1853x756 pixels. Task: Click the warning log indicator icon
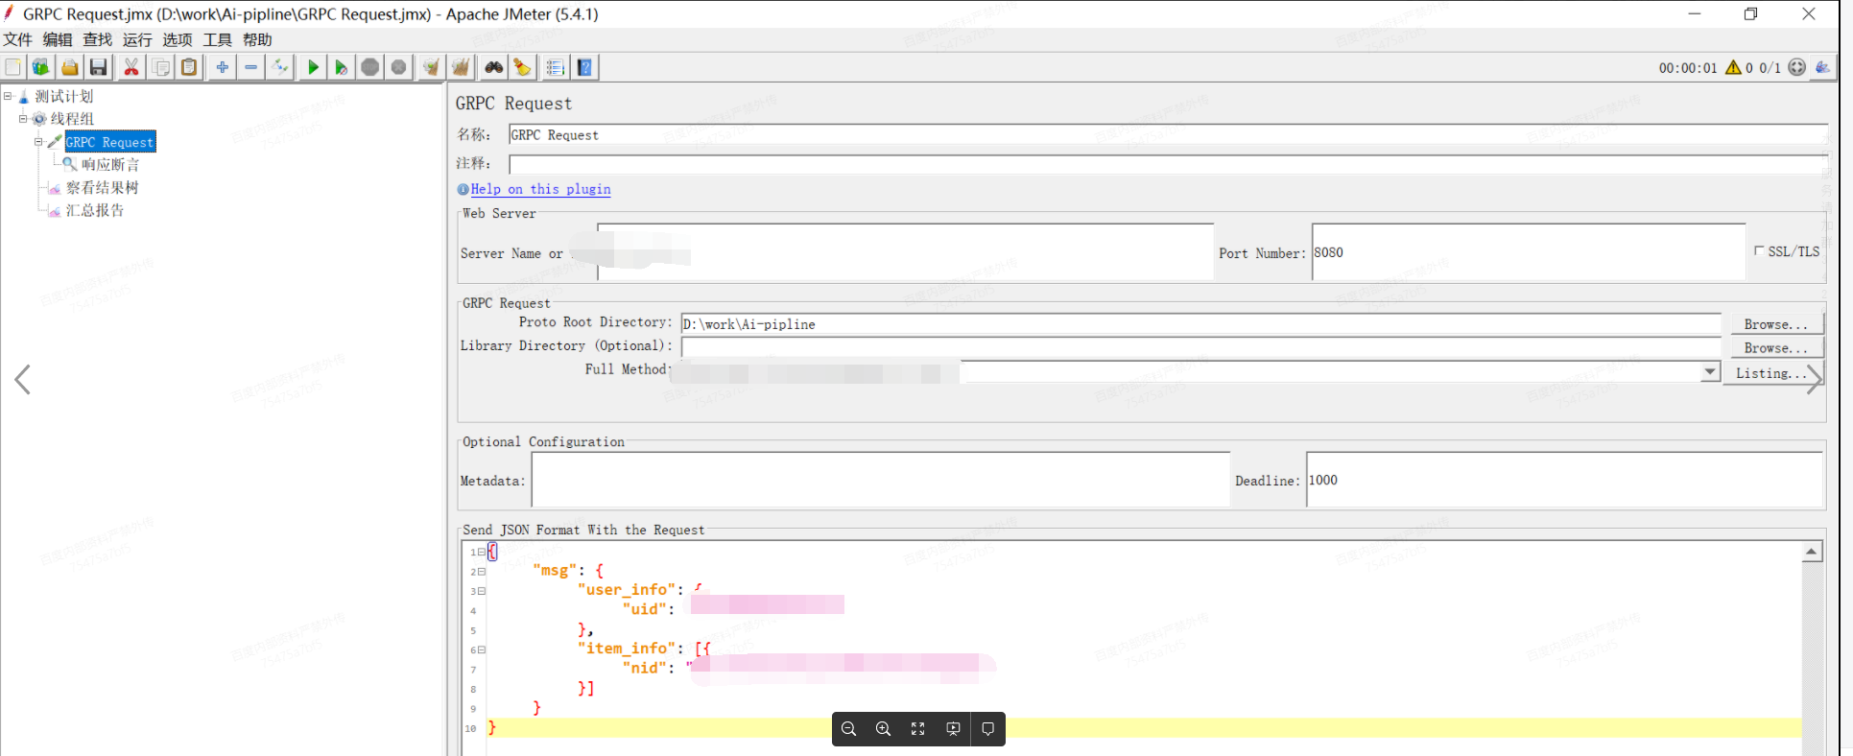tap(1733, 67)
